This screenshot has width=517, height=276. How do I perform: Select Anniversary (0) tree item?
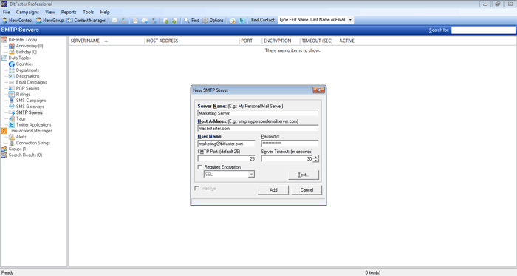point(30,46)
